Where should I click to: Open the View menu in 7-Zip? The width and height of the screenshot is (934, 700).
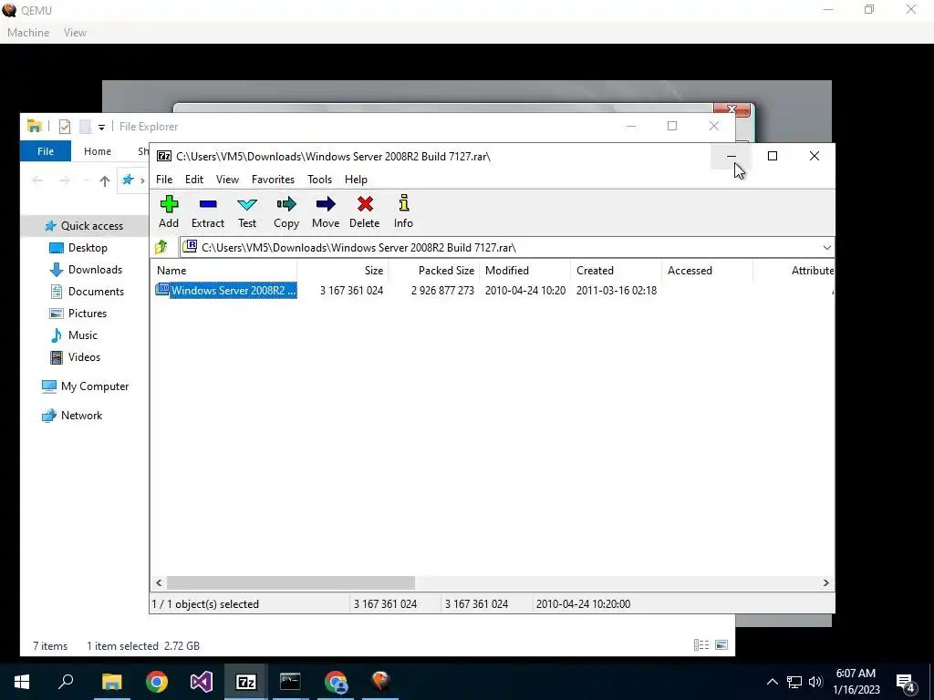click(227, 180)
